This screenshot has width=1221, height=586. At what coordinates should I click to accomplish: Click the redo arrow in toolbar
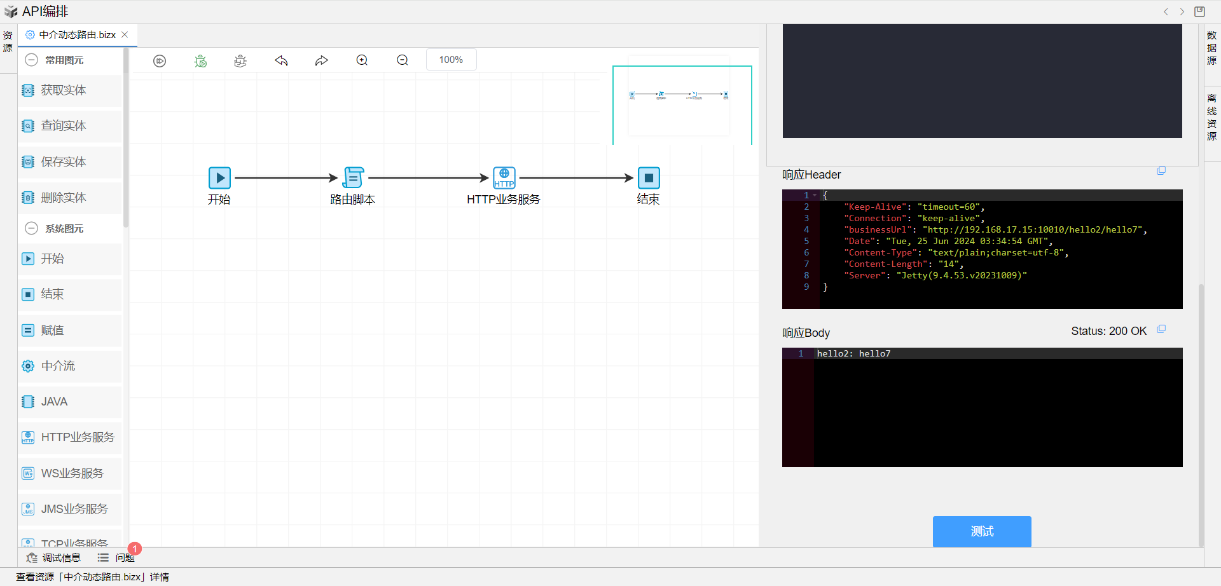pos(321,60)
